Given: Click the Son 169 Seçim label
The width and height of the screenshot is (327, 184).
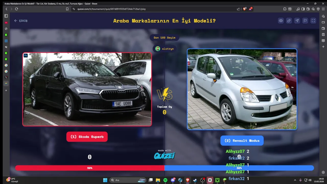Looking at the screenshot, I should (165, 38).
